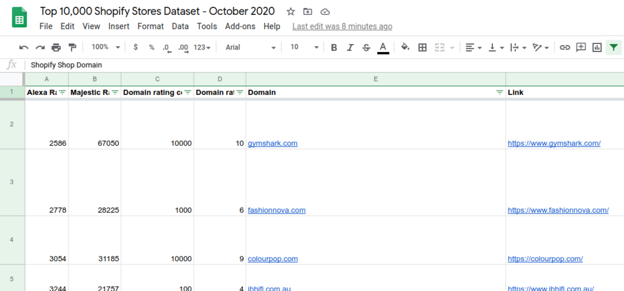This screenshot has width=624, height=291.
Task: Increase decimal places
Action: coord(183,48)
